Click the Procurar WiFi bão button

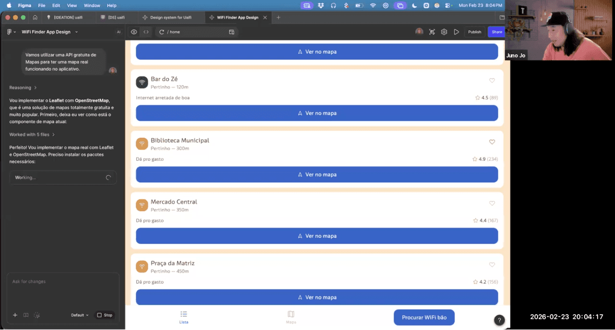click(x=424, y=317)
